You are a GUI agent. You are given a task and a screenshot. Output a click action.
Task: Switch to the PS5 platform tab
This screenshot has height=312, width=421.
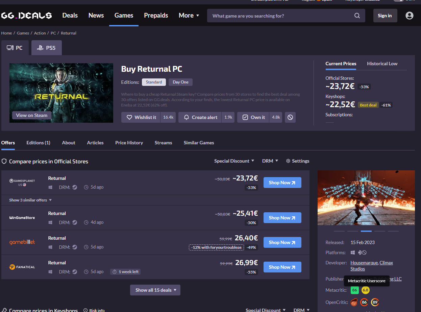47,48
